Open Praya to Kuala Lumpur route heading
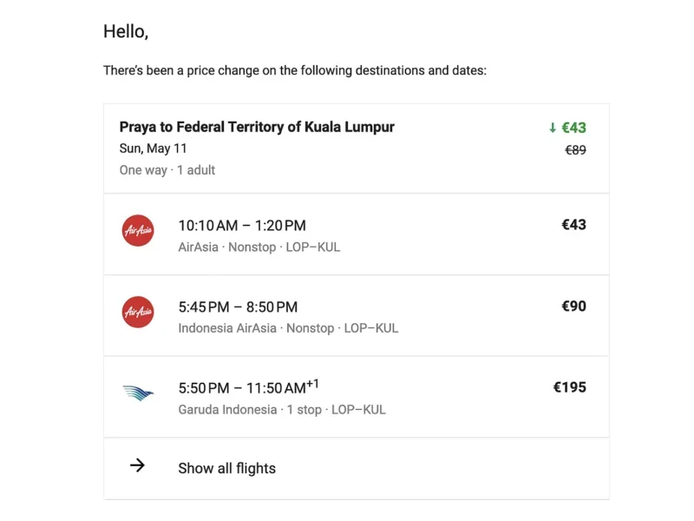694x521 pixels. [x=257, y=127]
